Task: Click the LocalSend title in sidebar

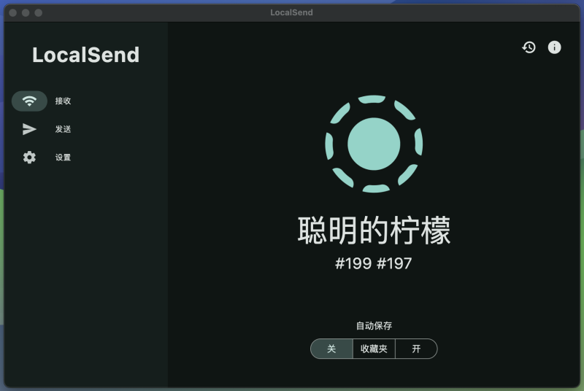Action: 85,55
